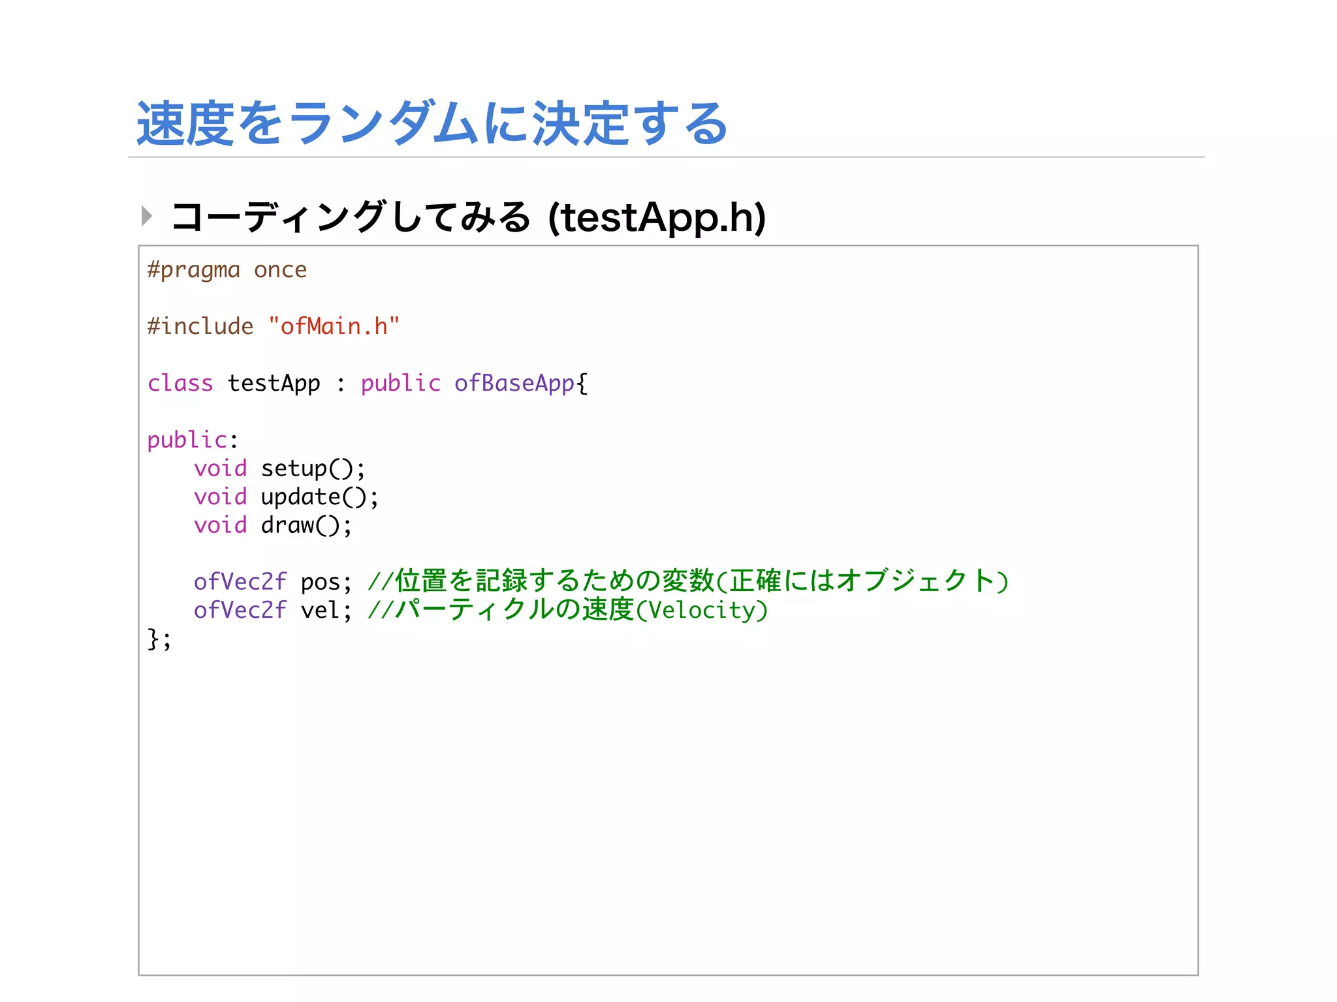Click the slide title 速度をランダムに決定する

coord(432,123)
